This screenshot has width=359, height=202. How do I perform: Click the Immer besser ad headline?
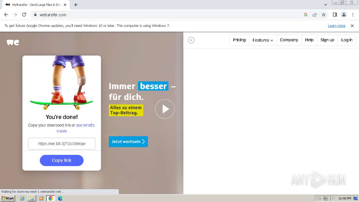[142, 91]
